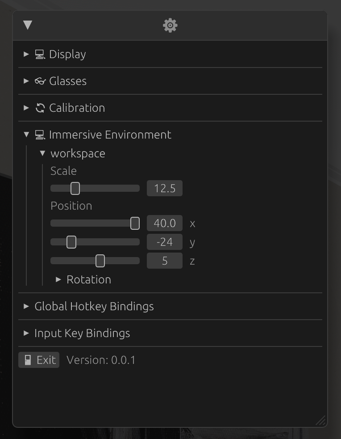Expand the Glasses section
The width and height of the screenshot is (341, 439).
[x=26, y=81]
